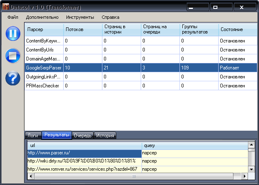
Task: Switch to the Логи tab
Action: [33, 136]
